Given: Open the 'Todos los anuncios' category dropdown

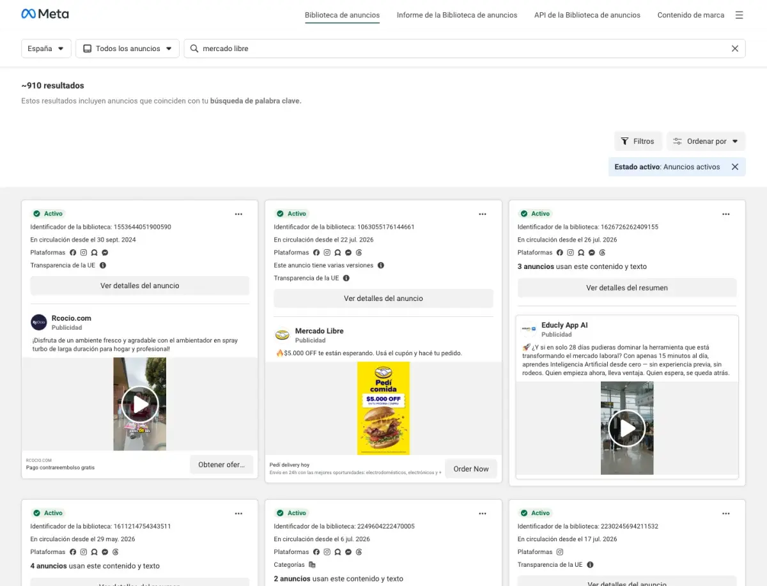Looking at the screenshot, I should 127,49.
